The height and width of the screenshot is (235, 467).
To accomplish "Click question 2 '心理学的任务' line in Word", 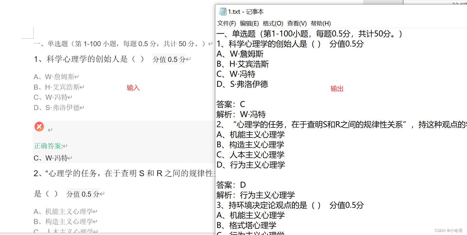I will pyautogui.click(x=124, y=173).
